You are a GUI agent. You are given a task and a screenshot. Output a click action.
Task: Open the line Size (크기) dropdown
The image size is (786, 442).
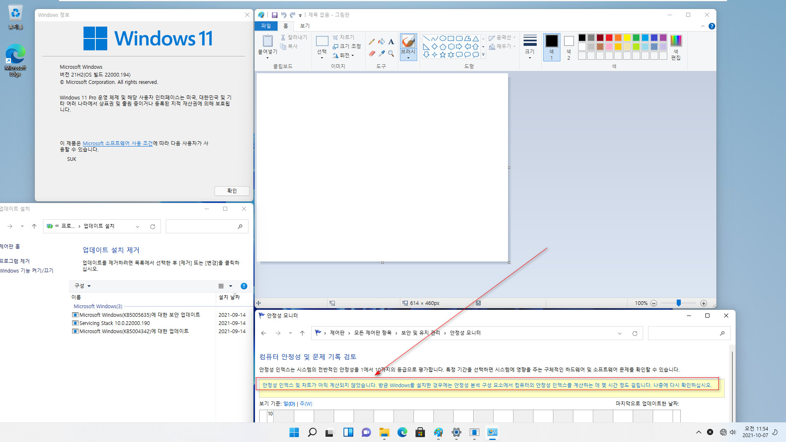[530, 47]
